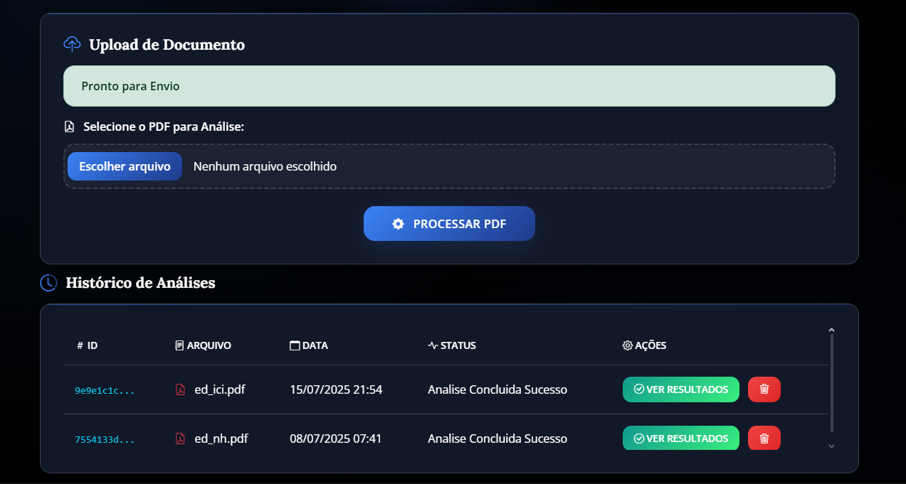
Task: Click the calendar icon in DATA header
Action: coord(295,345)
